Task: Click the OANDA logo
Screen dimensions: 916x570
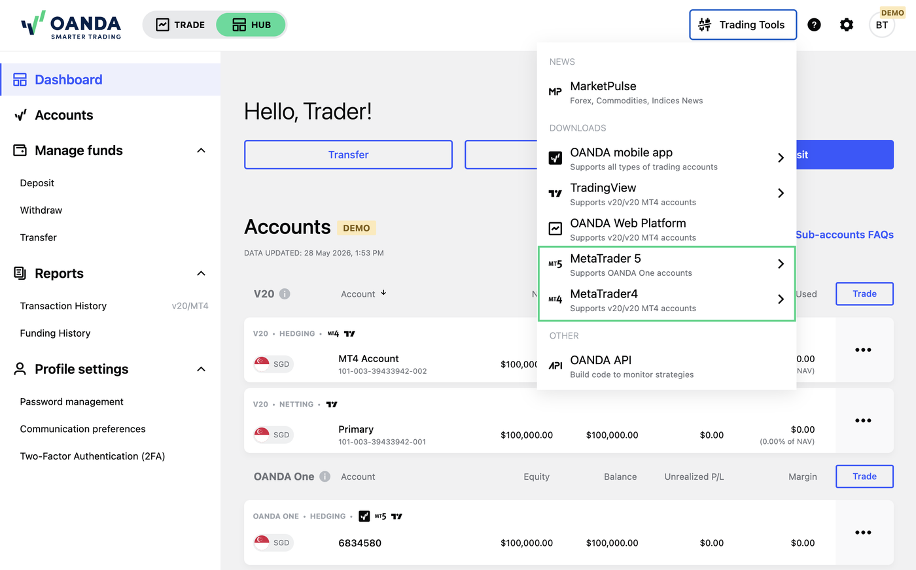Action: tap(71, 25)
